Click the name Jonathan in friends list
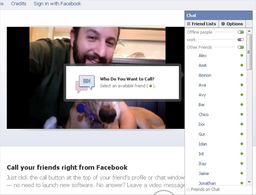The image size is (256, 195). click(x=207, y=183)
